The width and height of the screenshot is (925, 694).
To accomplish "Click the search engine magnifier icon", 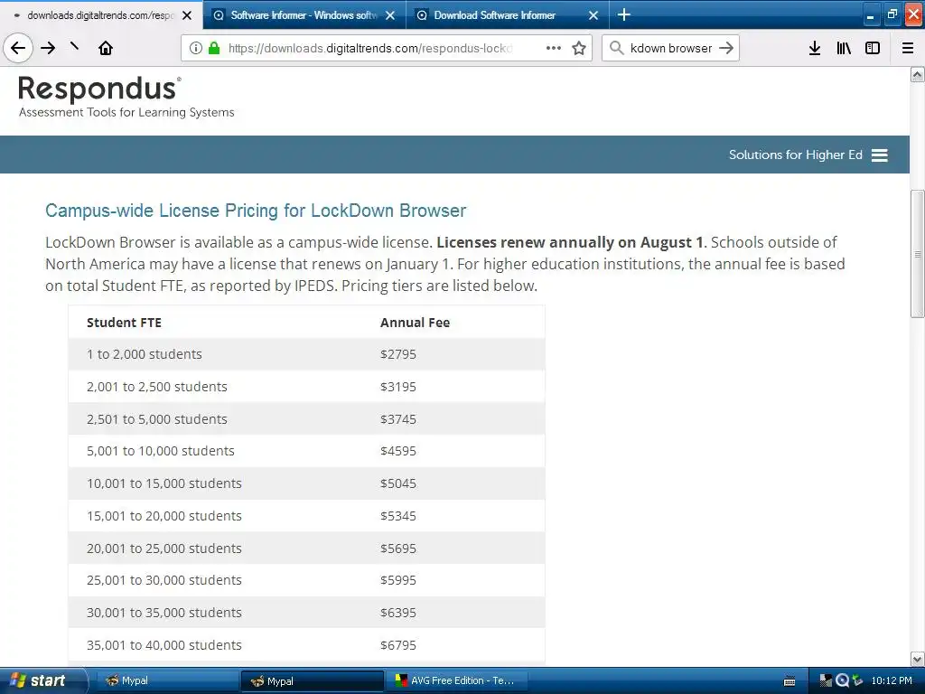I will click(x=616, y=48).
